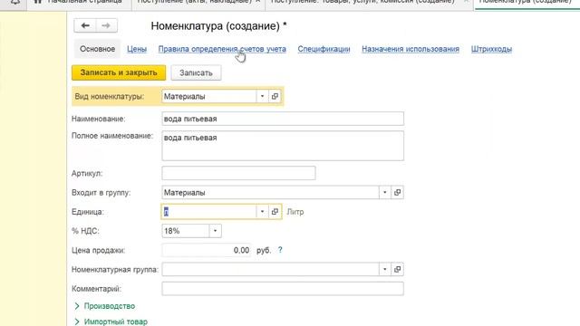Click the Артикул input field
Screen dimensions: 580x326
[x=238, y=173]
